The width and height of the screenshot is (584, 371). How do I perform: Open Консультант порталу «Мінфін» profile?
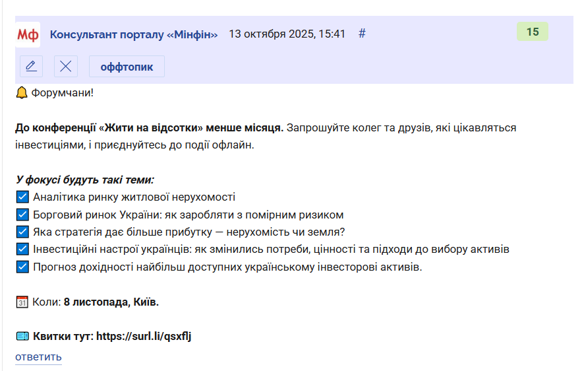click(134, 34)
